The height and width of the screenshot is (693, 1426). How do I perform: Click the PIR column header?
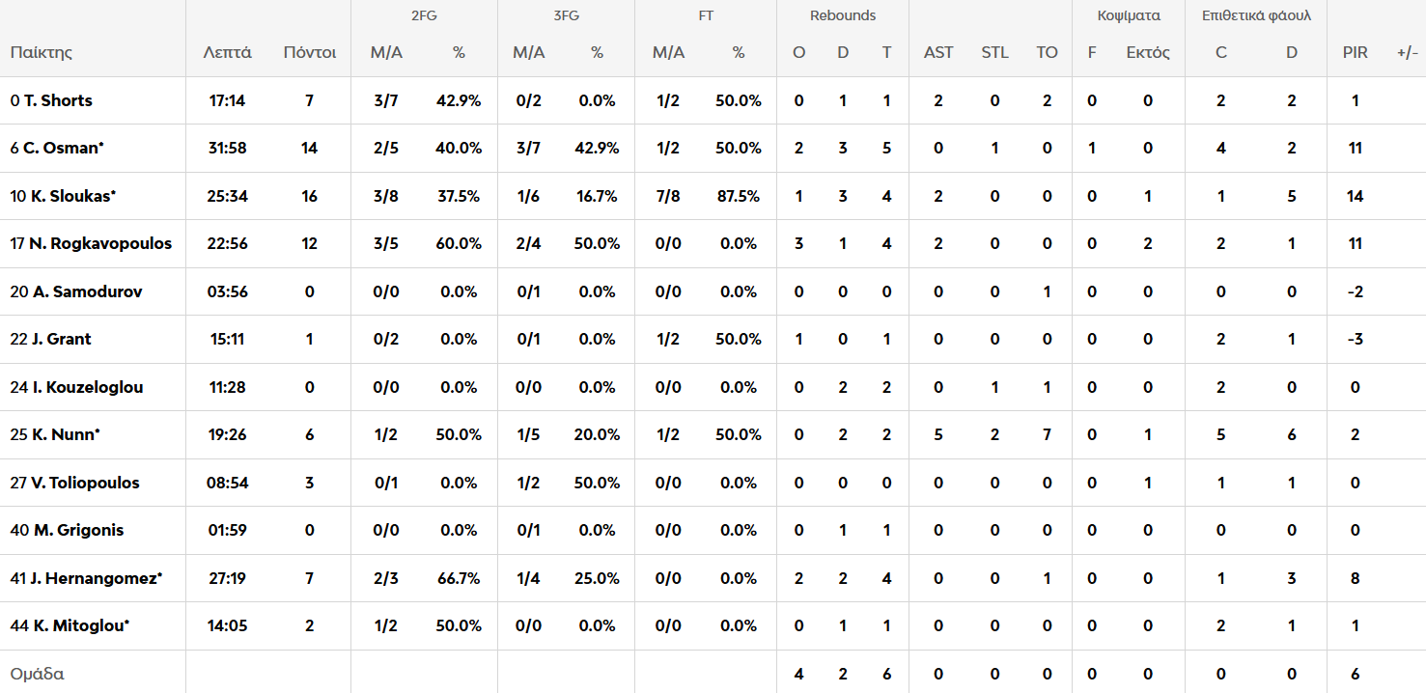pos(1355,53)
